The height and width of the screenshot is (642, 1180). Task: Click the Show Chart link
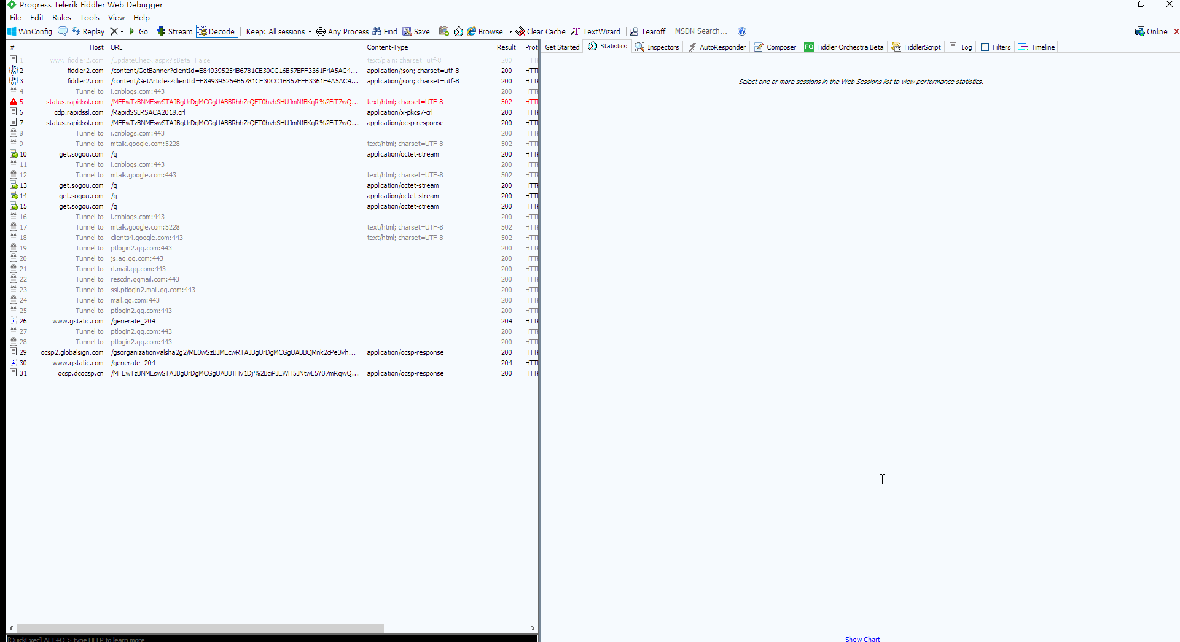(x=862, y=639)
